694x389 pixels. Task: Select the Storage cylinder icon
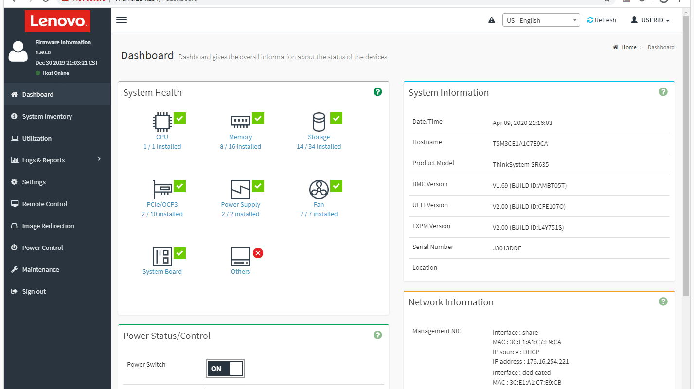(319, 122)
